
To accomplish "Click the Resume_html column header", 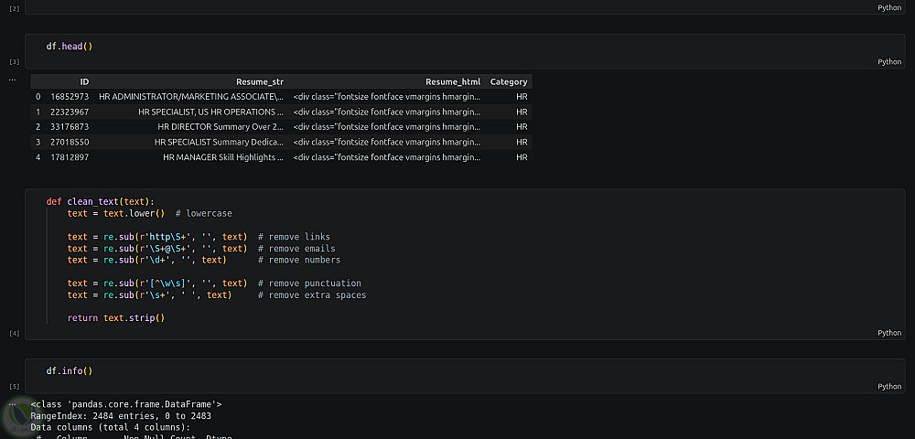I will point(453,82).
